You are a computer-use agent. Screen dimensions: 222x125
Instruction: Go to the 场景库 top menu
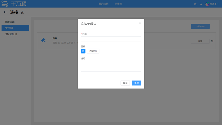coord(118,4)
